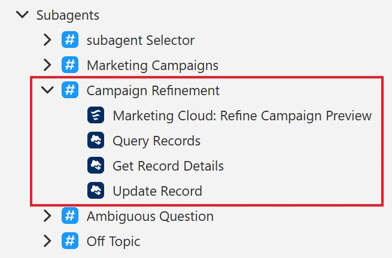Collapse the Subagents section chevron
This screenshot has width=392, height=258.
[23, 14]
